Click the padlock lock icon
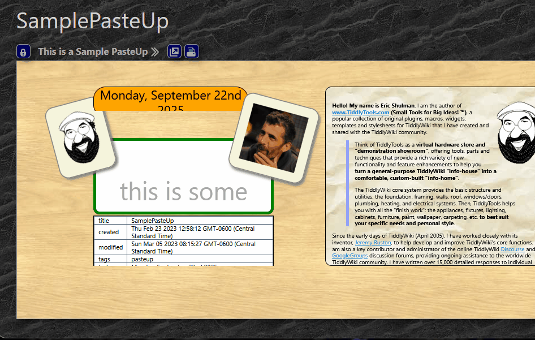This screenshot has width=535, height=340. pyautogui.click(x=23, y=52)
